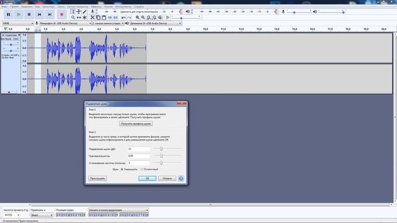Collapse the track with the arrow

click(9, 92)
